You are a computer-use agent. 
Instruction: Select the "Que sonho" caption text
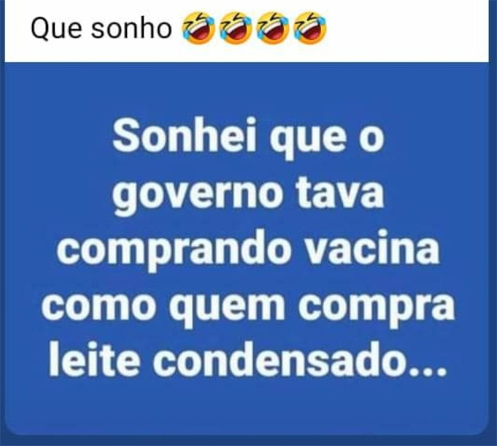pyautogui.click(x=101, y=29)
